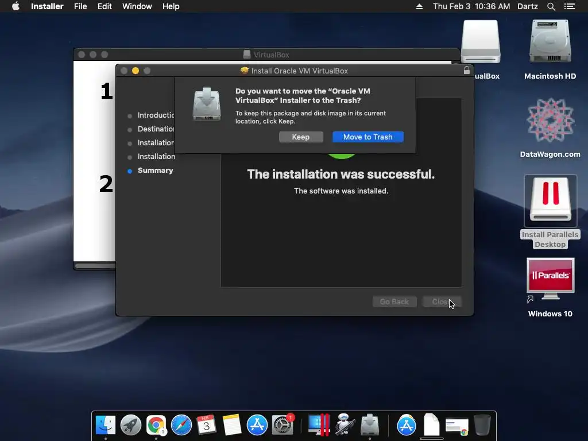Open the Help menu
588x441 pixels.
[x=171, y=6]
